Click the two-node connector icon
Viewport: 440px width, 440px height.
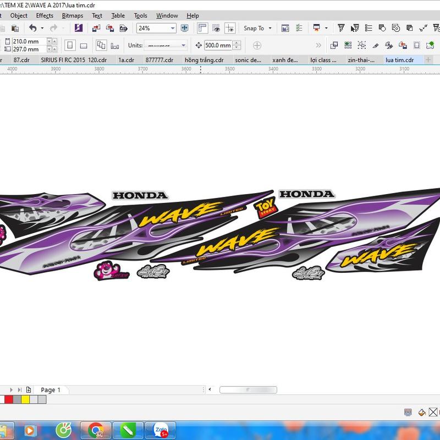424,28
